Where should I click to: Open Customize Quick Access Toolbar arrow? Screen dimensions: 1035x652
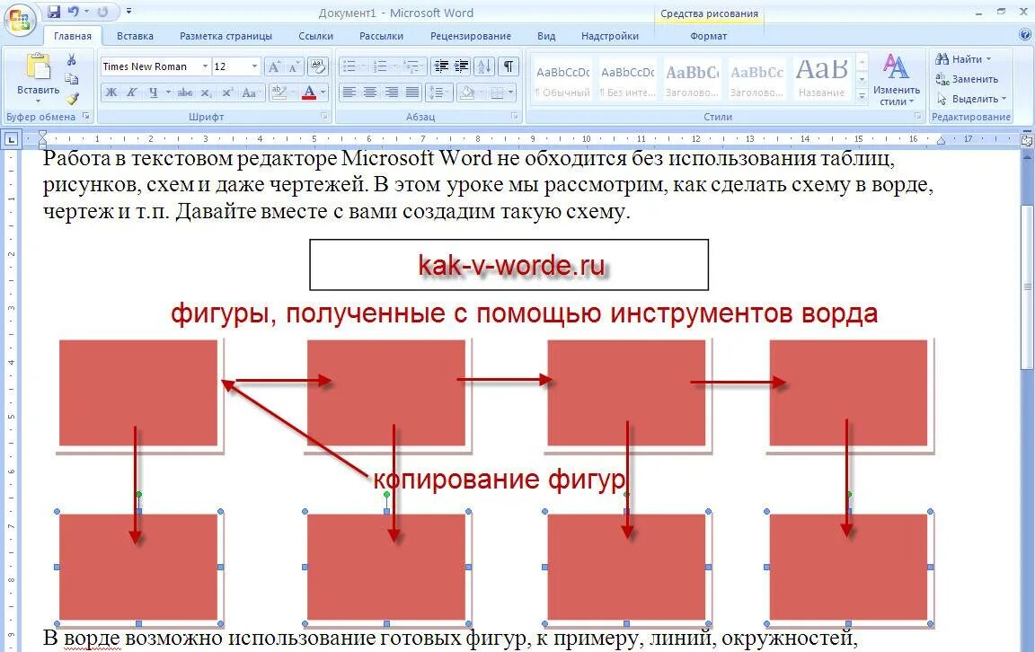[x=128, y=11]
